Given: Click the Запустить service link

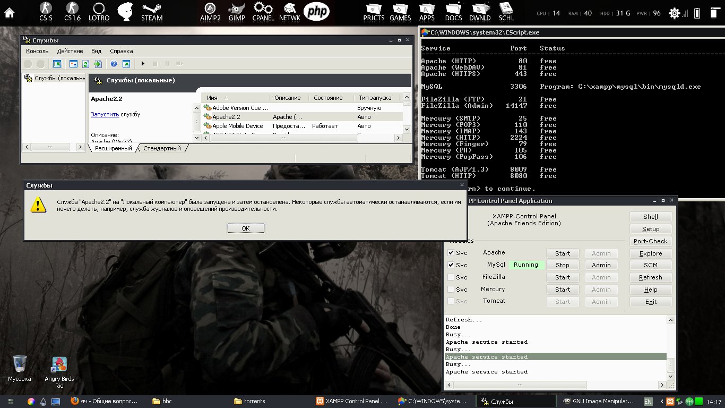Looking at the screenshot, I should pyautogui.click(x=105, y=114).
